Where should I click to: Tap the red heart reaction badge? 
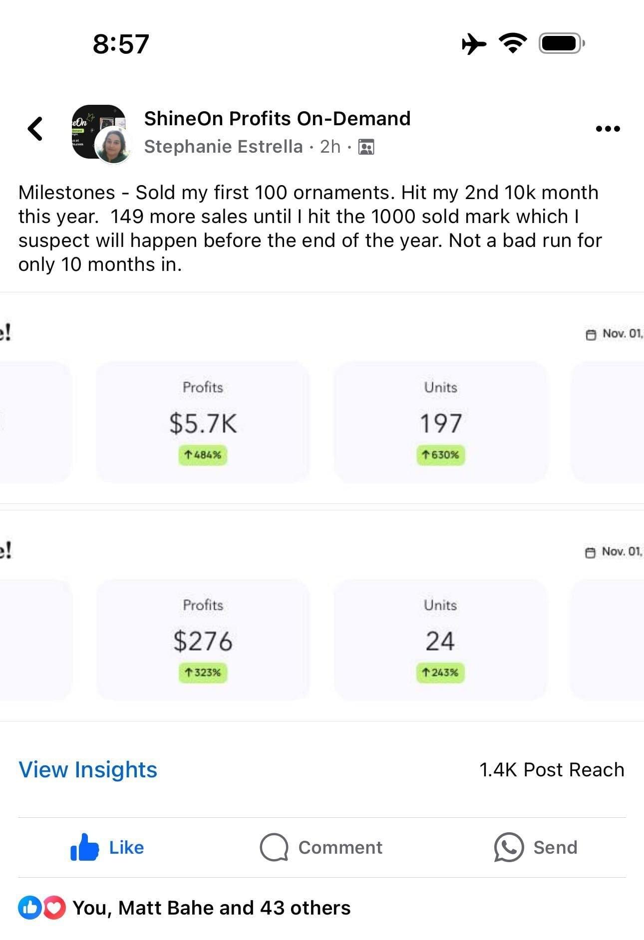[54, 908]
